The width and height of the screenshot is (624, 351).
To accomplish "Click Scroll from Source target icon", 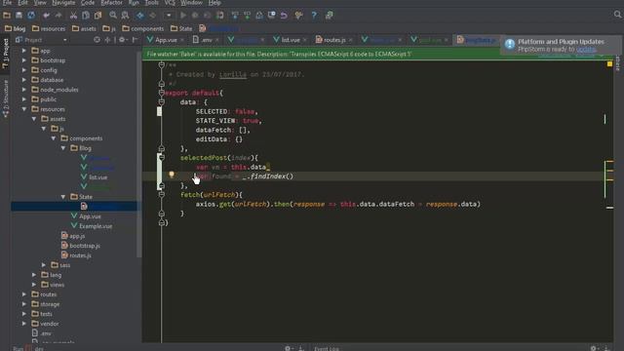I will tap(97, 40).
